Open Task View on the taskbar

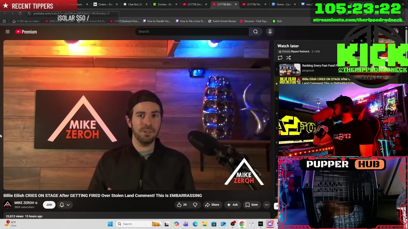[x=167, y=224]
